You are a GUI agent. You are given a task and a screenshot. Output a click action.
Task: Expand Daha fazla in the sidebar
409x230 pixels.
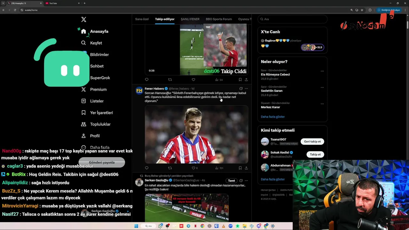(95, 148)
